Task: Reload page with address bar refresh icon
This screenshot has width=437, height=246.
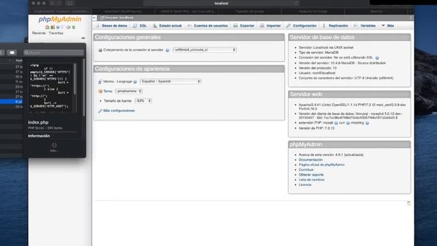Action: coord(297,3)
